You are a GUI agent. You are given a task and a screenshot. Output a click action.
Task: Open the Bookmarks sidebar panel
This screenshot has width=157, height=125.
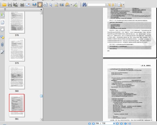(2, 15)
